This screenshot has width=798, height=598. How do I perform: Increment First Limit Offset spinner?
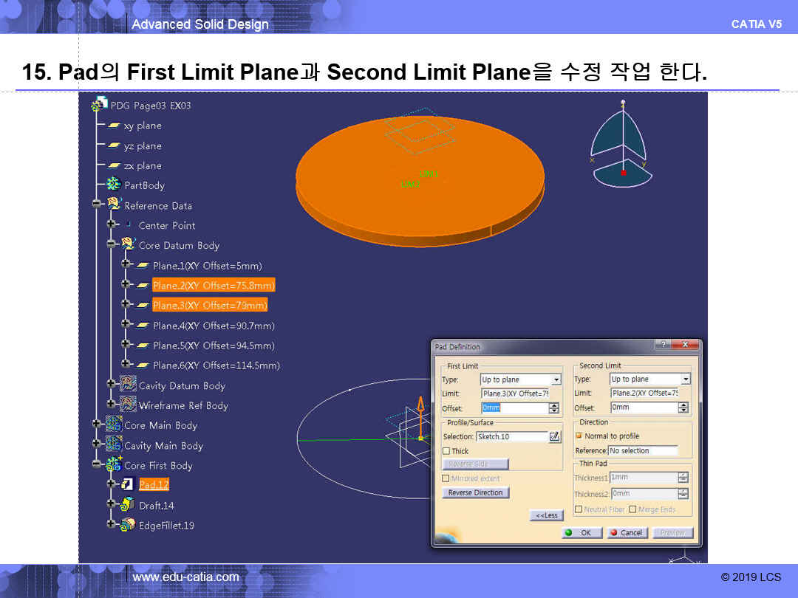[554, 405]
